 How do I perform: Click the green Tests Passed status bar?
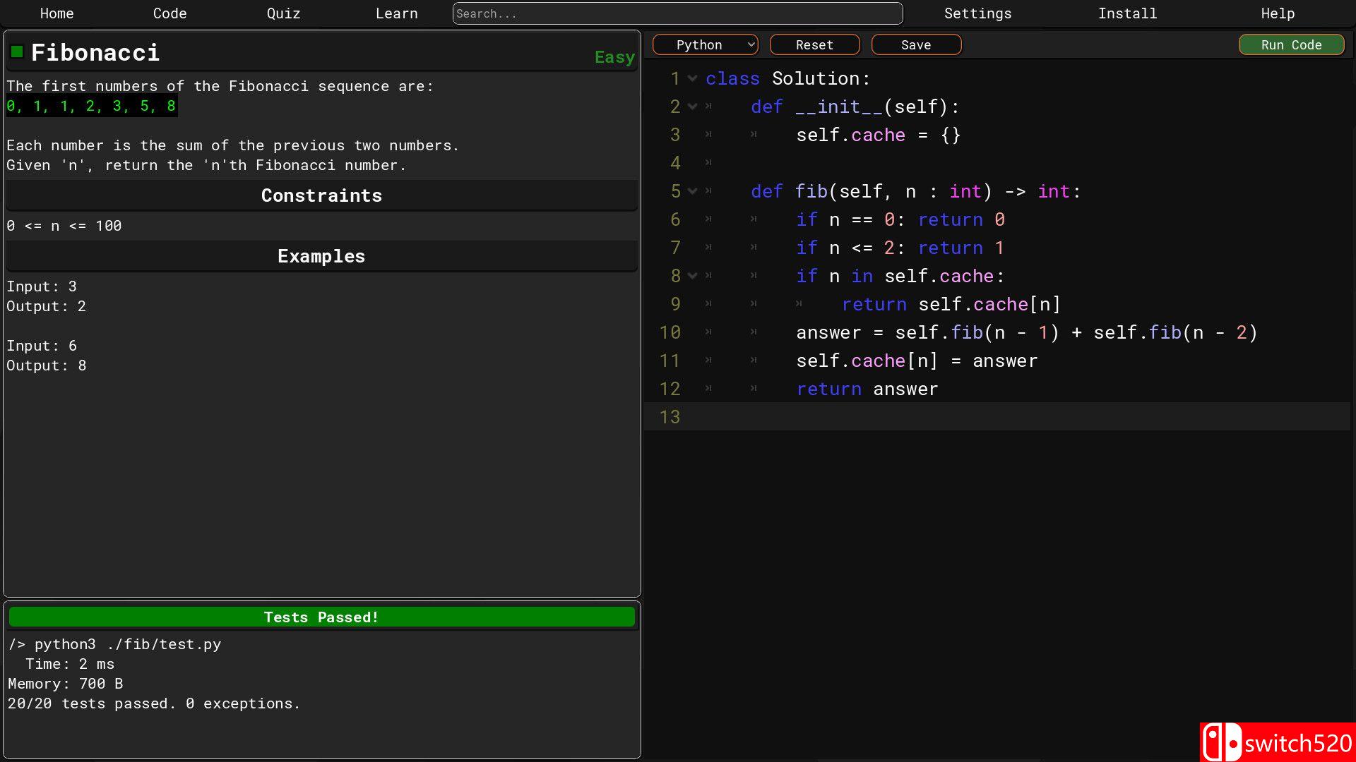click(x=321, y=617)
